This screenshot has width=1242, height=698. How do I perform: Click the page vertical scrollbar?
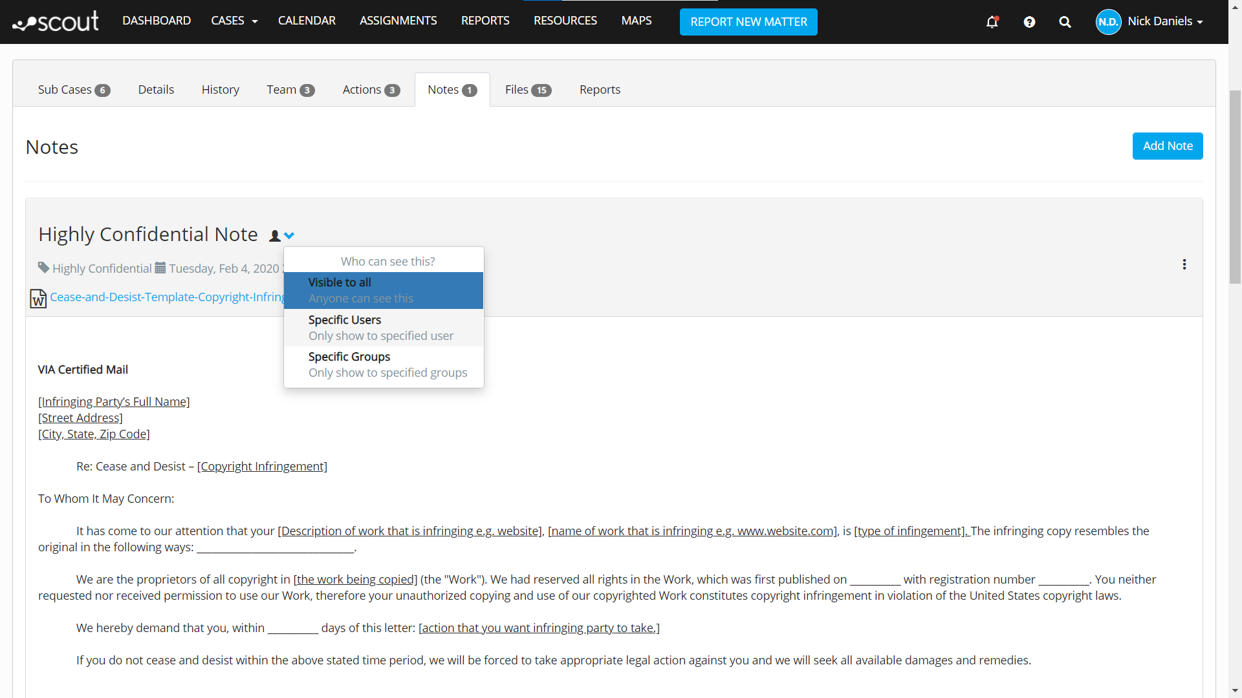[1235, 187]
